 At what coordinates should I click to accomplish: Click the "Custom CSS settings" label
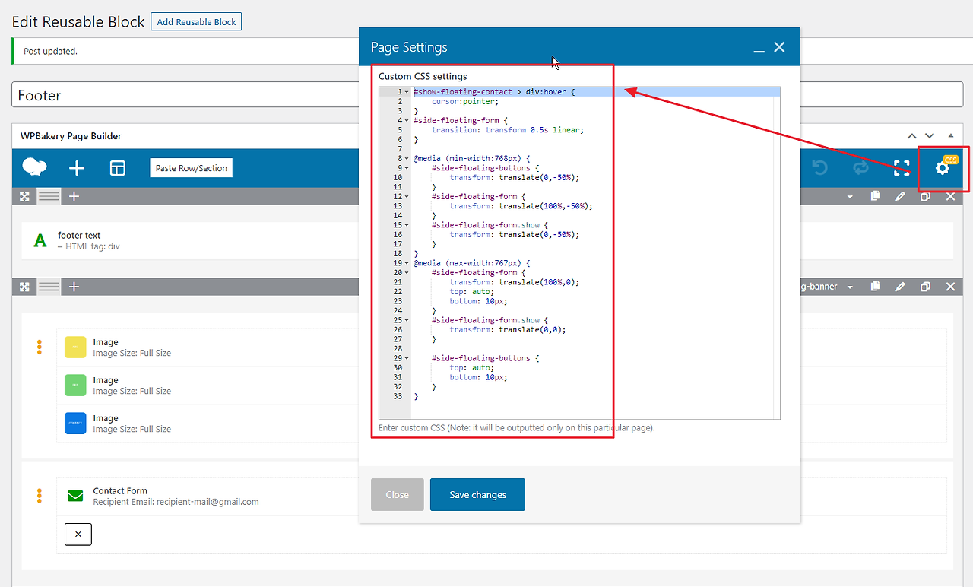(423, 76)
